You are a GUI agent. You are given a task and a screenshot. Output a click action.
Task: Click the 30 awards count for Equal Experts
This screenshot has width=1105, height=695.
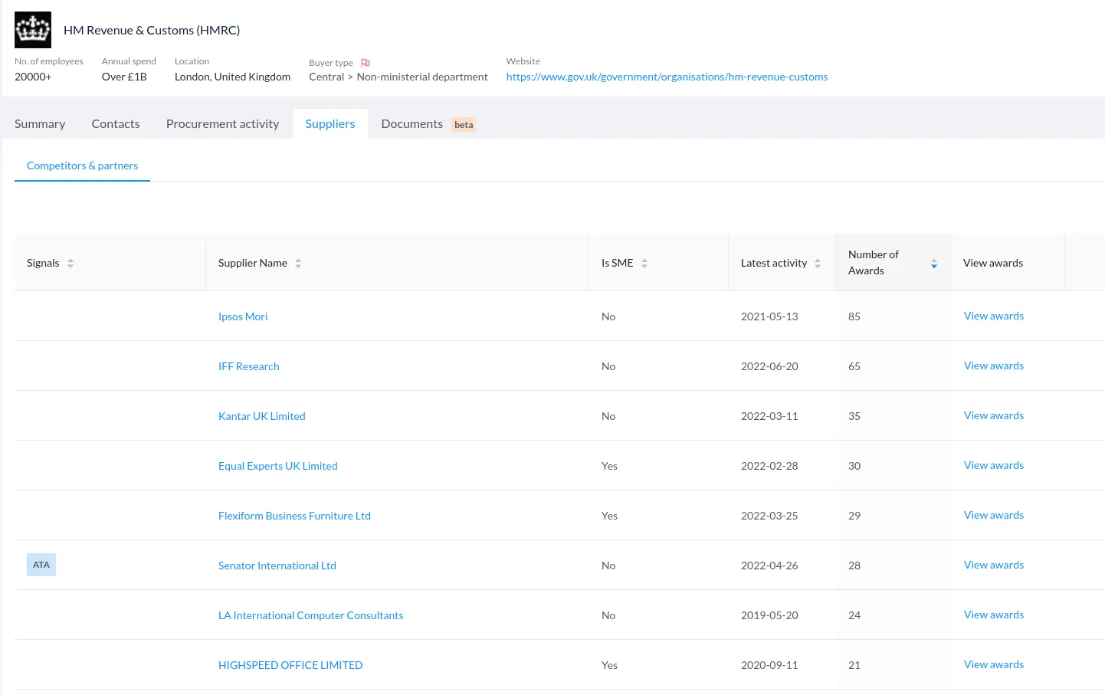coord(854,466)
